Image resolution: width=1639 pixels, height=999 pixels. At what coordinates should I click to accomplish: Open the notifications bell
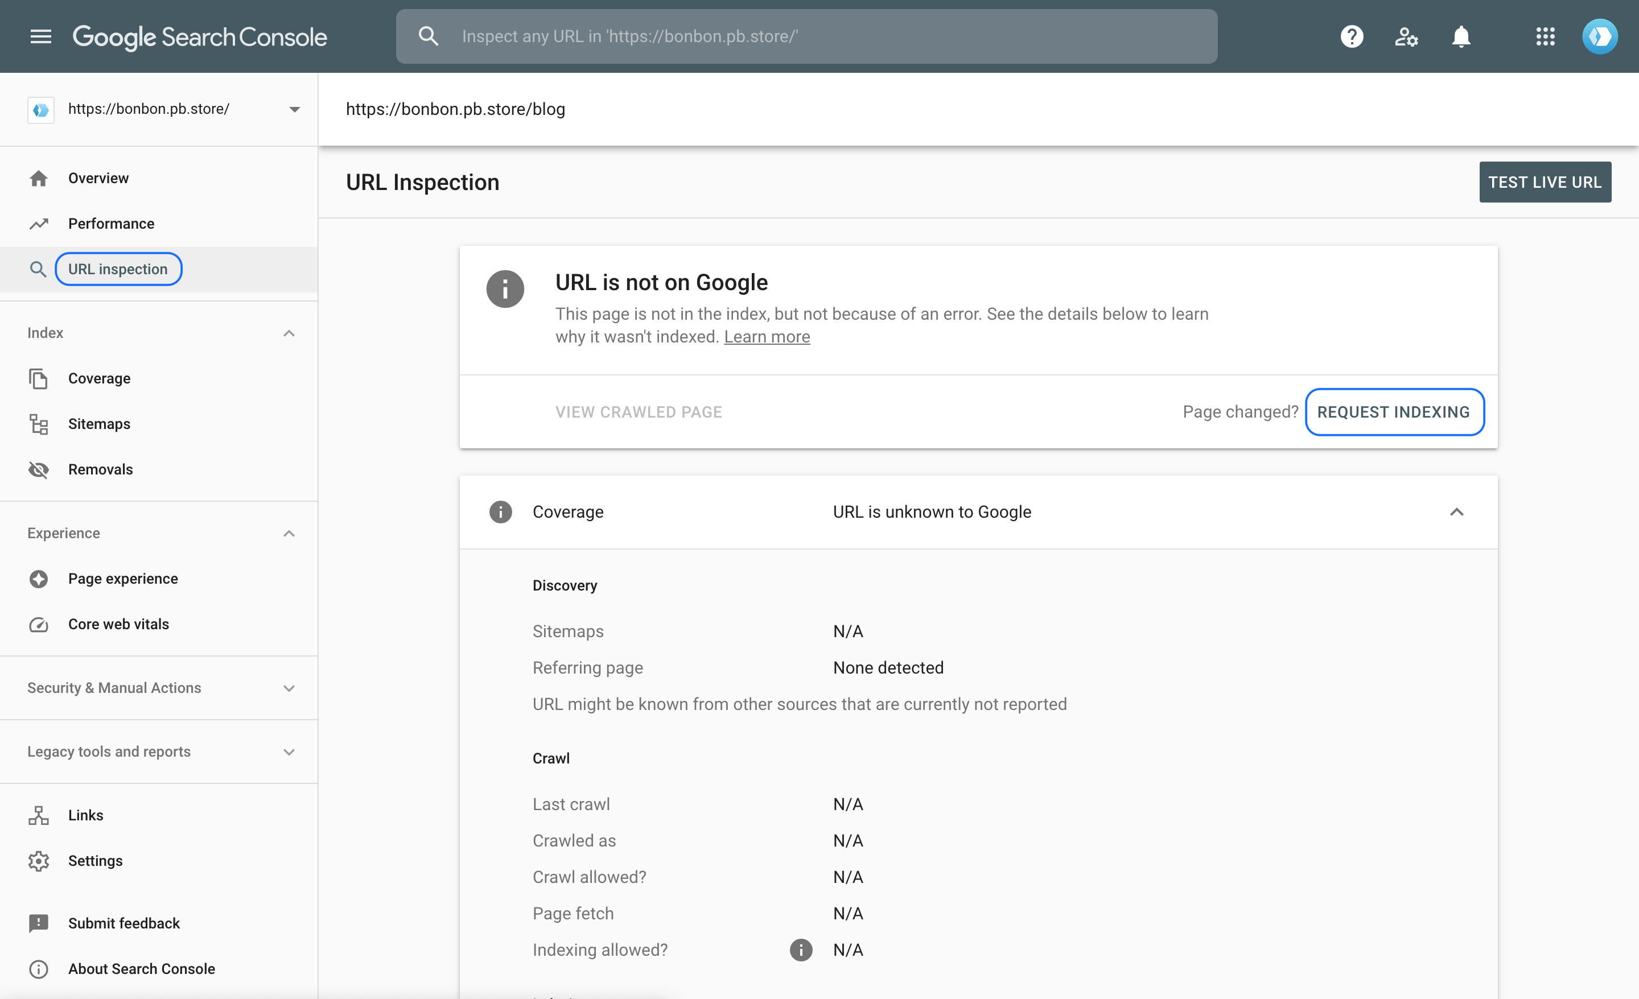click(x=1461, y=36)
